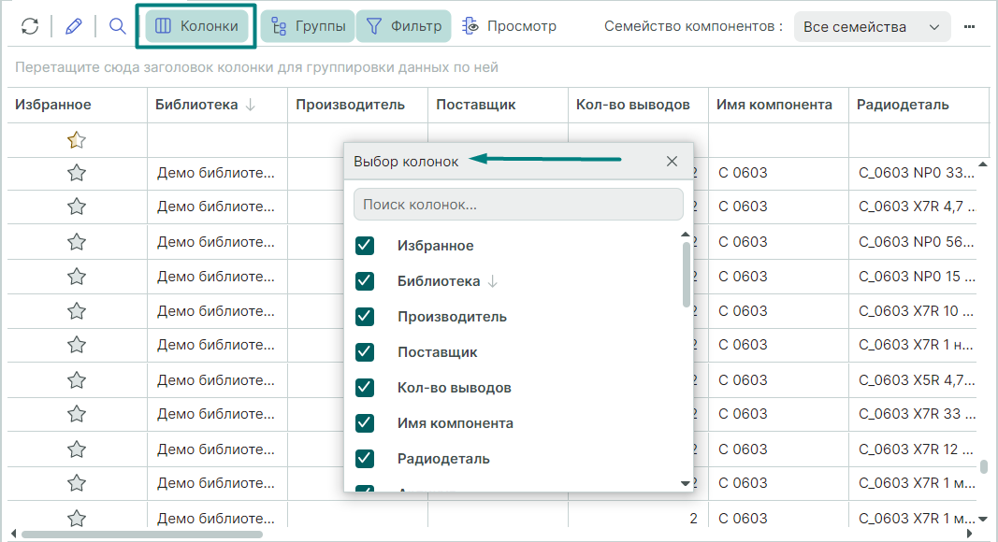Open the Фильтр filter panel

404,26
